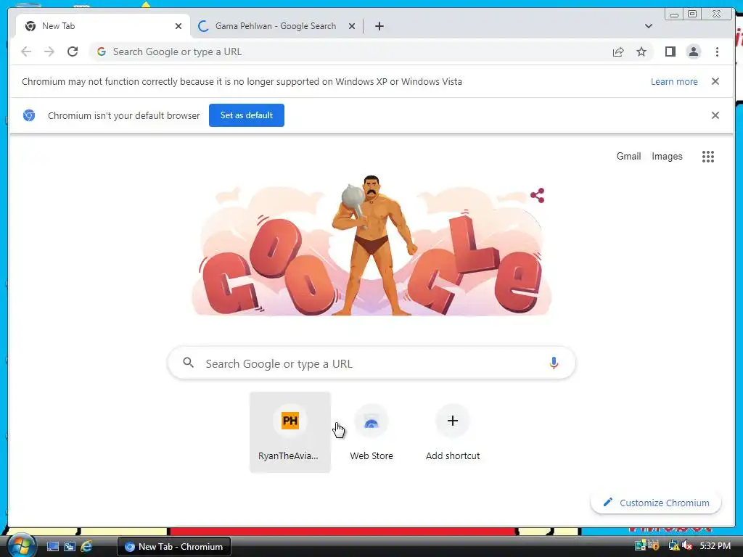Open the Images link
This screenshot has width=743, height=557.
(x=667, y=157)
